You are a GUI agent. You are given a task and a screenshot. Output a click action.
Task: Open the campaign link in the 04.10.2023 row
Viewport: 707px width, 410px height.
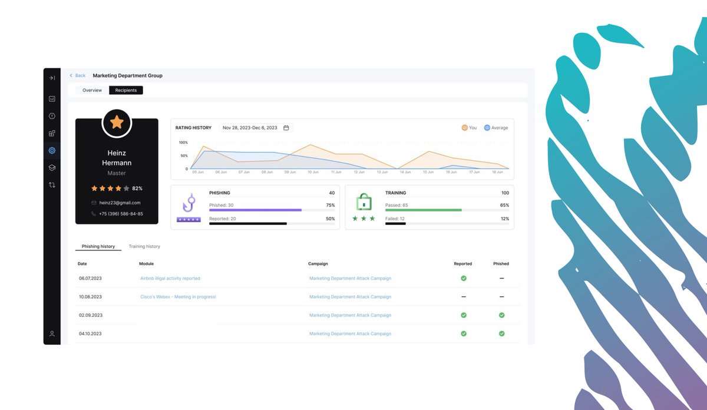[350, 333]
